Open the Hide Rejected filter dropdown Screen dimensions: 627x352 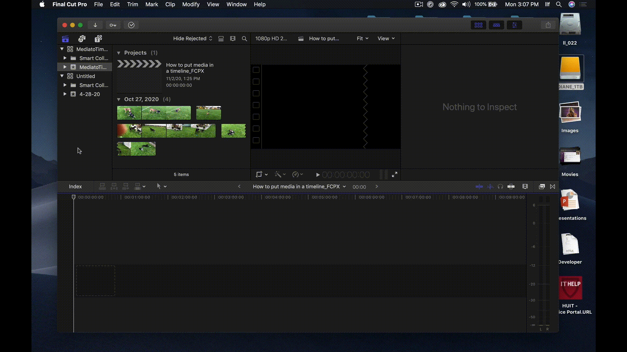(192, 38)
